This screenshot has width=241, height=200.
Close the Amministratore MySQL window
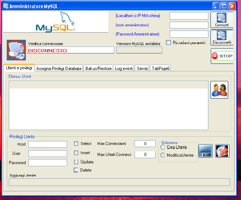(232, 6)
